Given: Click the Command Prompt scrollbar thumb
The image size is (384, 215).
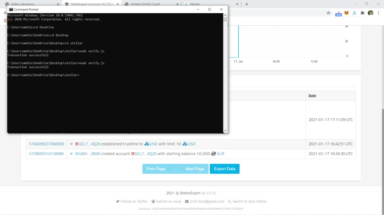Looking at the screenshot, I should click(x=225, y=19).
